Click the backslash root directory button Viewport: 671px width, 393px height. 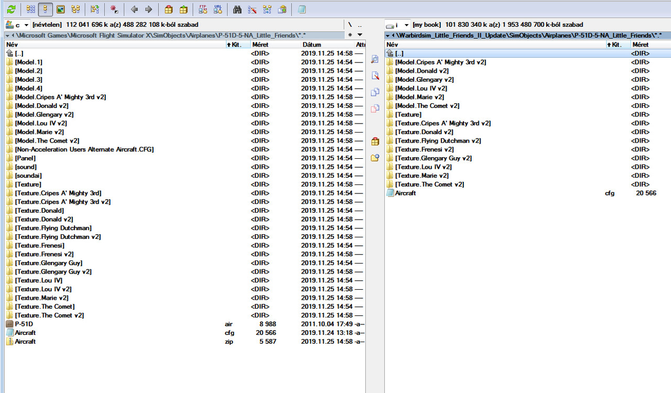(350, 25)
